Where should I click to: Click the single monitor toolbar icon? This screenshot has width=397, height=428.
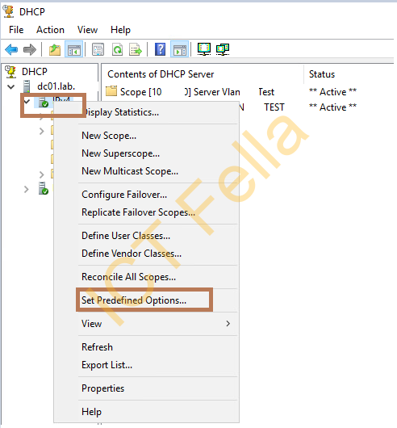204,49
